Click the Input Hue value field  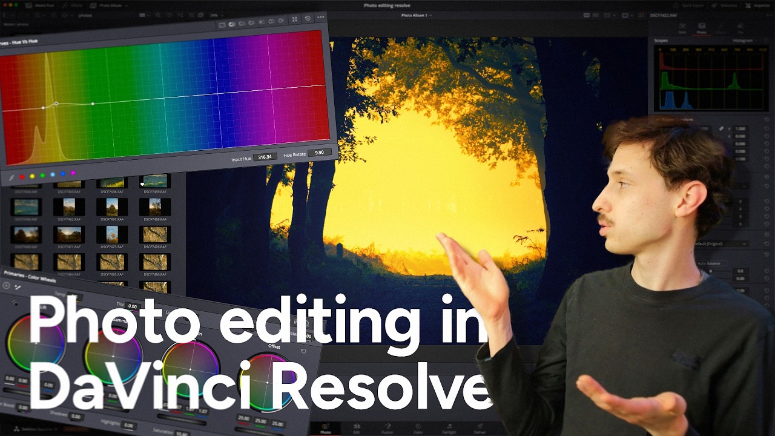point(265,157)
